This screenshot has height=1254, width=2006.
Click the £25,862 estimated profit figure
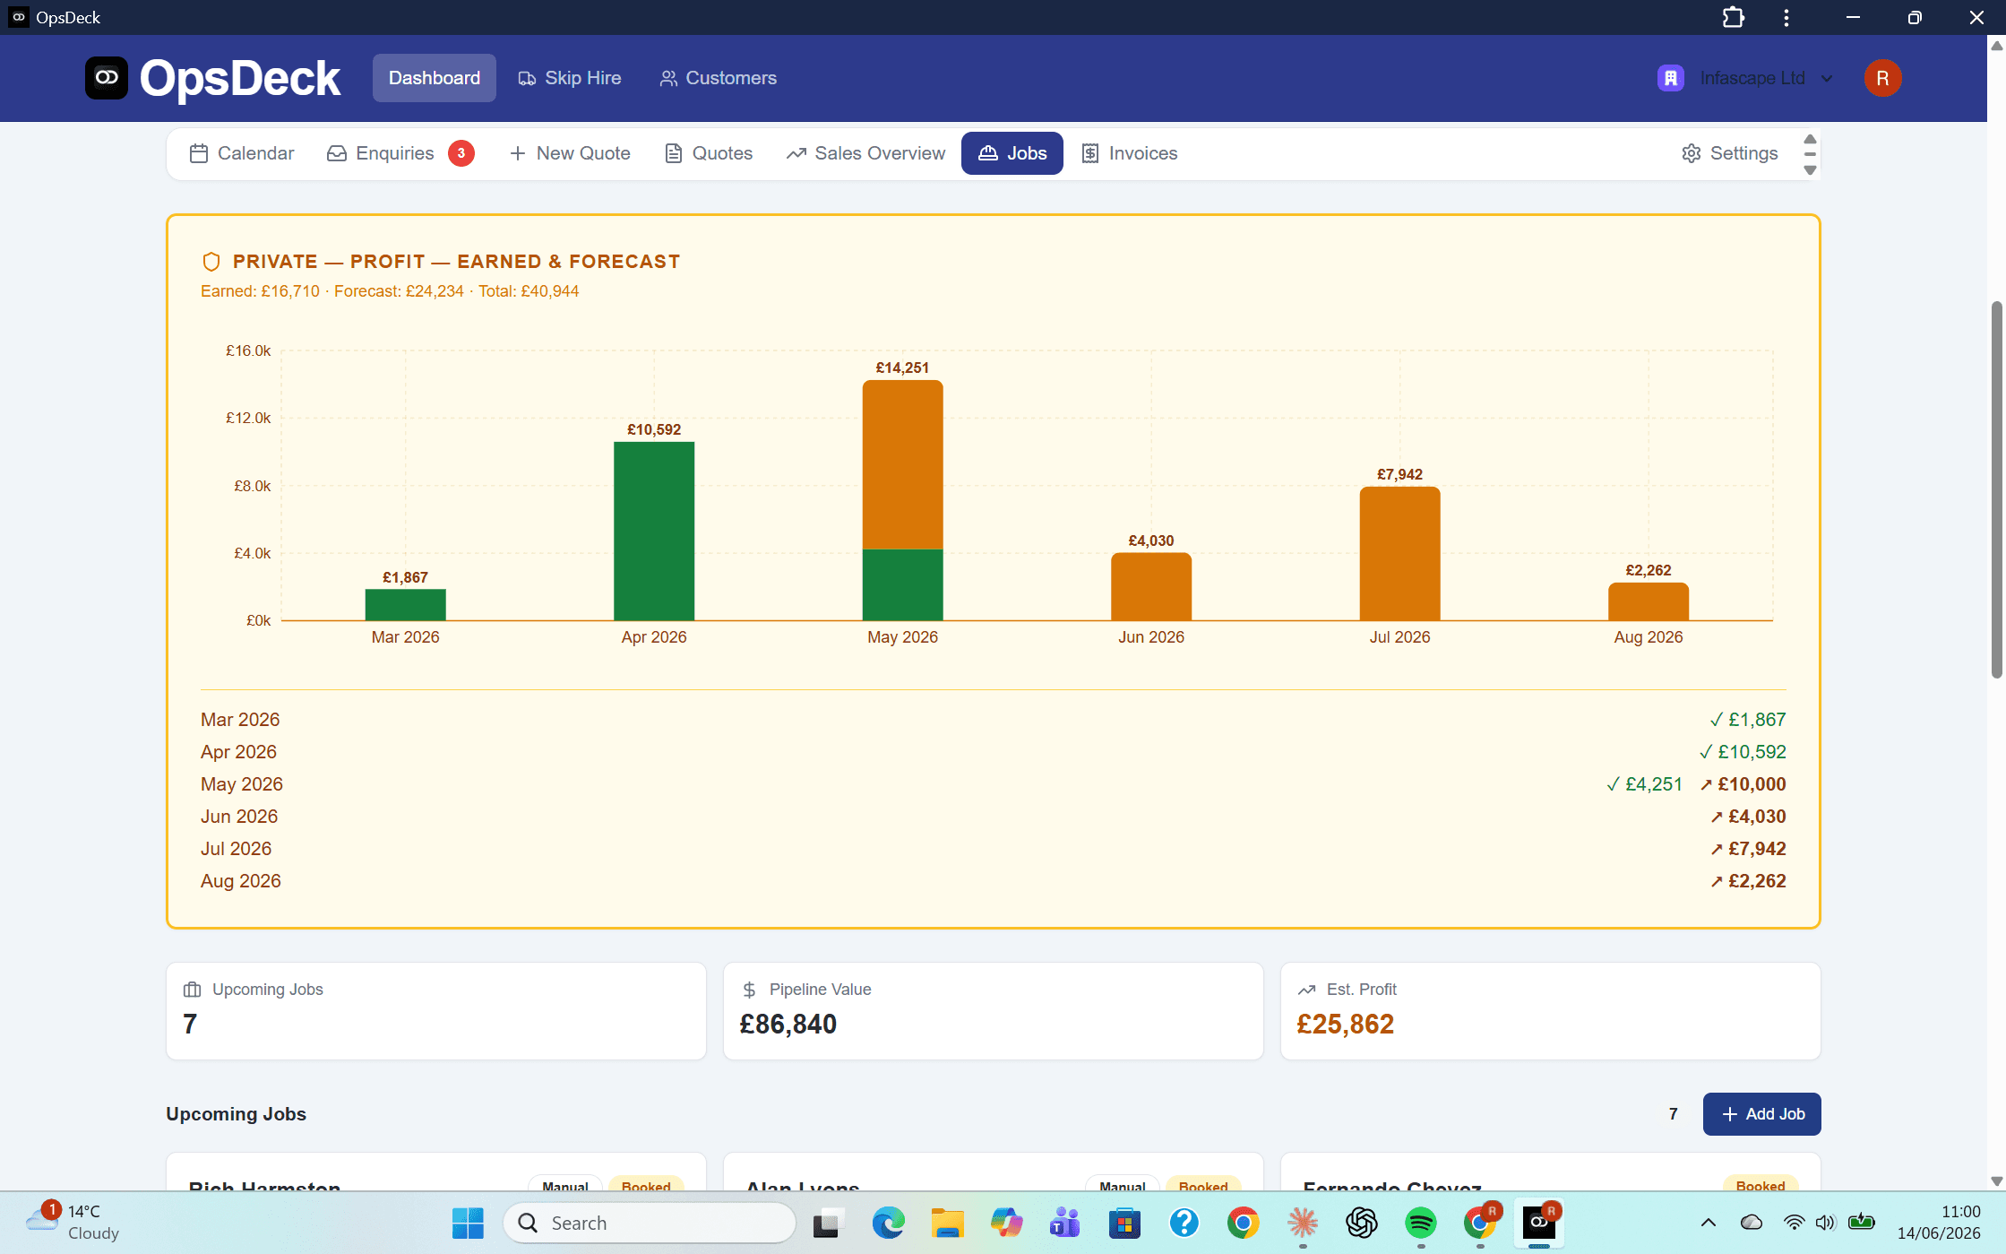[1346, 1024]
